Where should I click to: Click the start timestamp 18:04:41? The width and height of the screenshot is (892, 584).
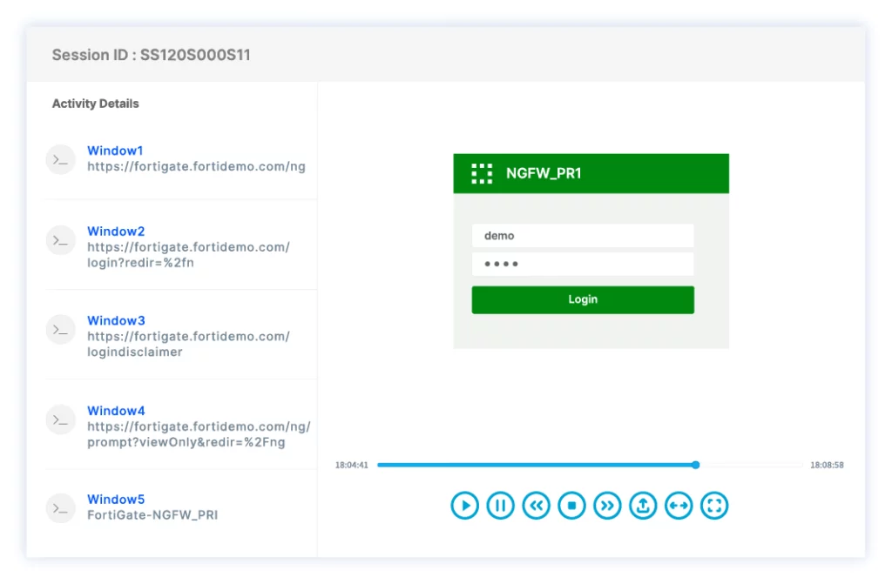pyautogui.click(x=352, y=465)
